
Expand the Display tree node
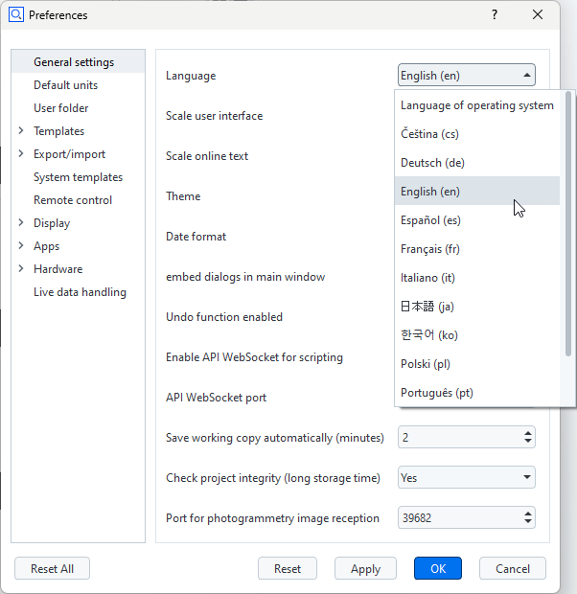[21, 223]
